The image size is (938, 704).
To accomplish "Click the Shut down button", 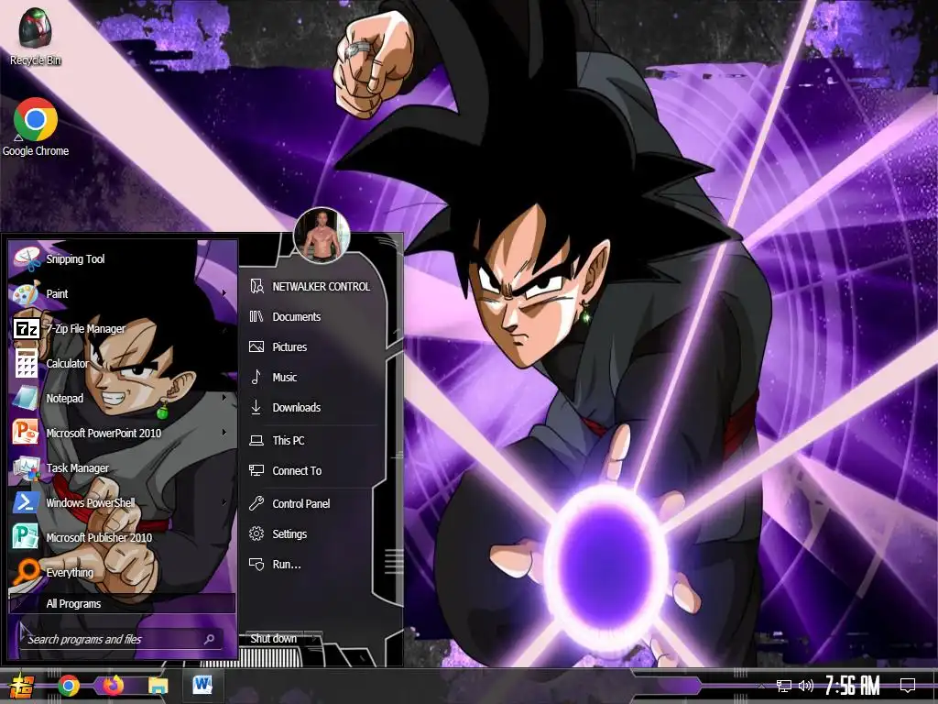I will tap(273, 639).
